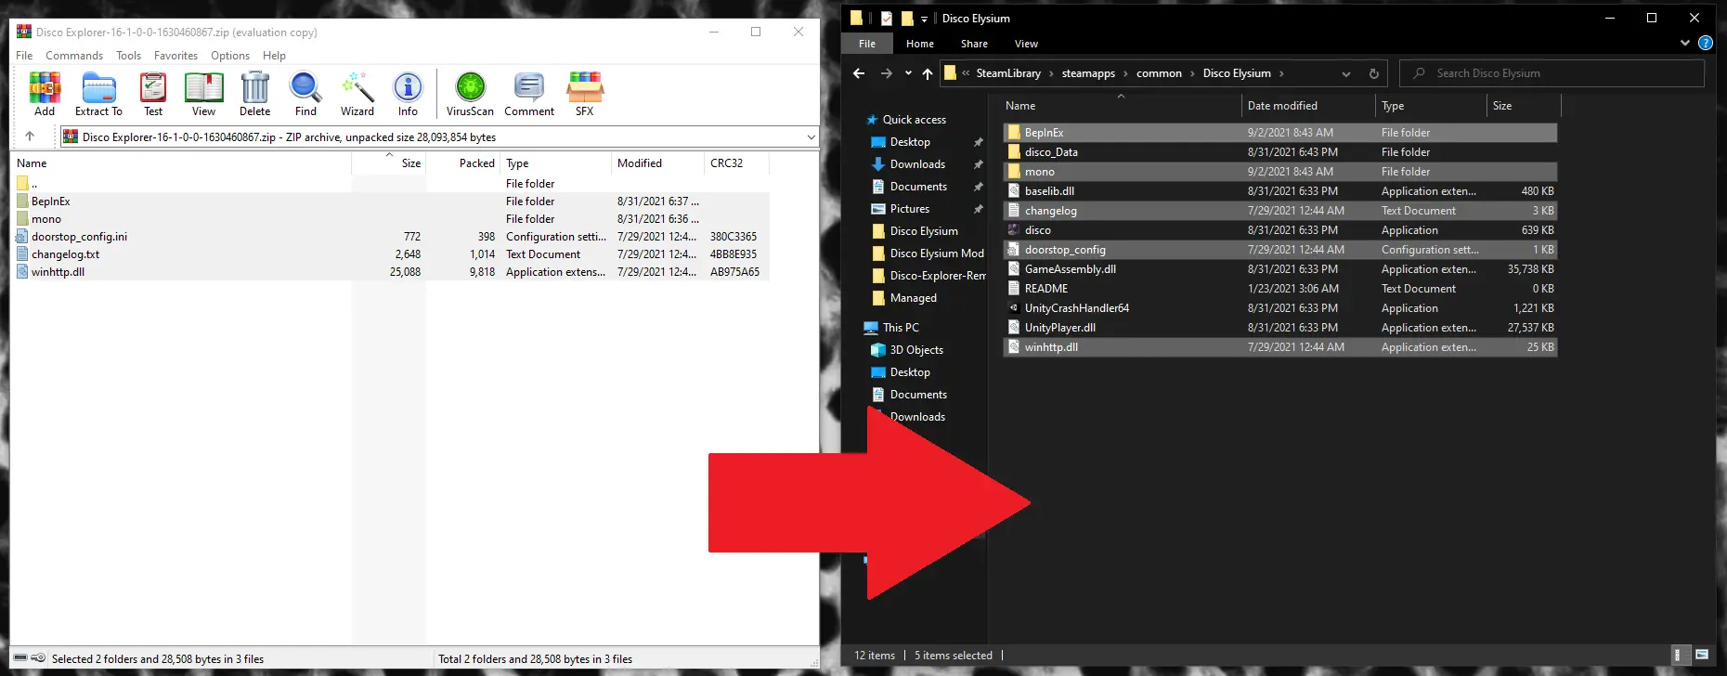Click common in the breadcrumb path
The height and width of the screenshot is (676, 1727).
point(1159,73)
